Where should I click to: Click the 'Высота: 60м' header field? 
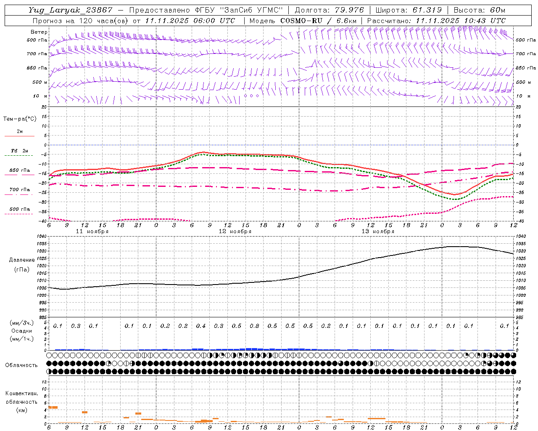click(x=480, y=10)
